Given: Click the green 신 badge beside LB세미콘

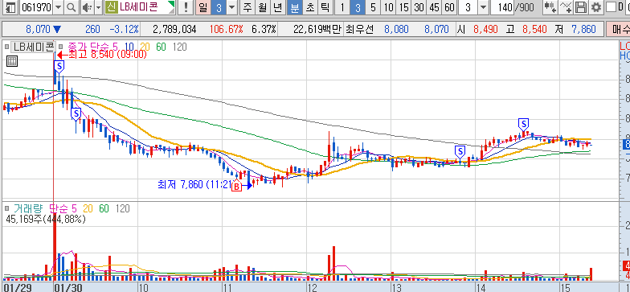Looking at the screenshot, I should [111, 7].
